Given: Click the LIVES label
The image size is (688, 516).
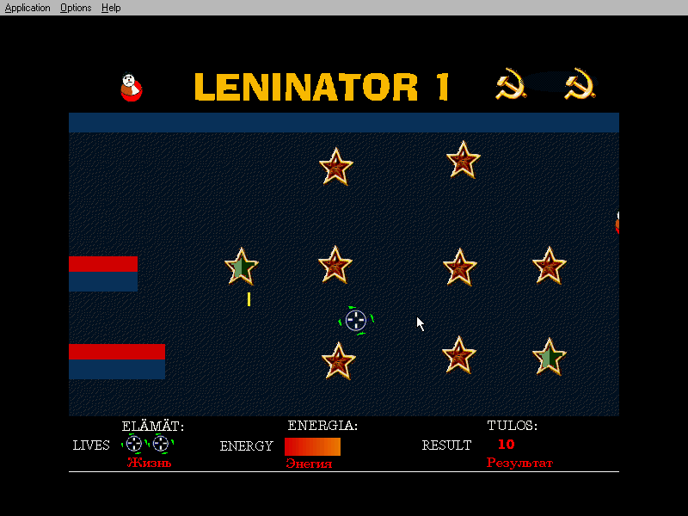Looking at the screenshot, I should click(91, 445).
